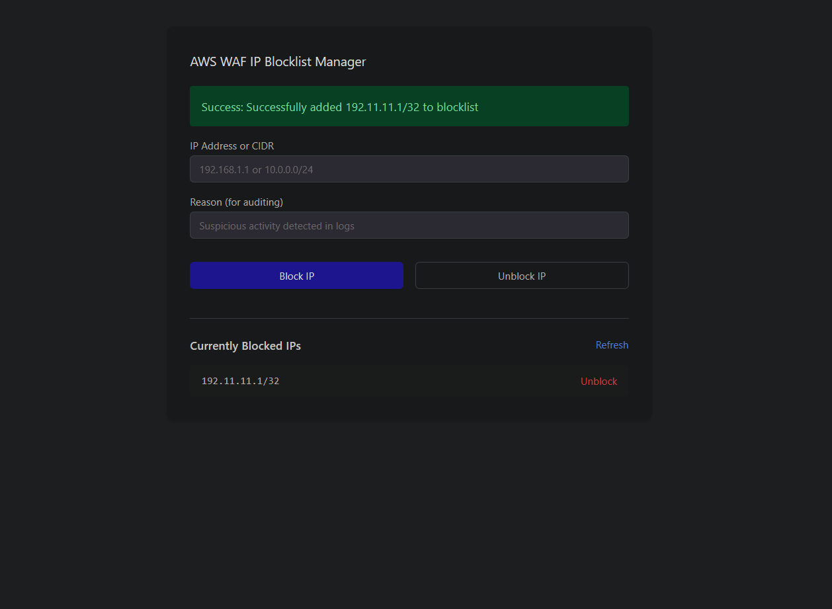This screenshot has width=832, height=609.
Task: Refresh the currently blocked IPs list
Action: click(x=612, y=345)
